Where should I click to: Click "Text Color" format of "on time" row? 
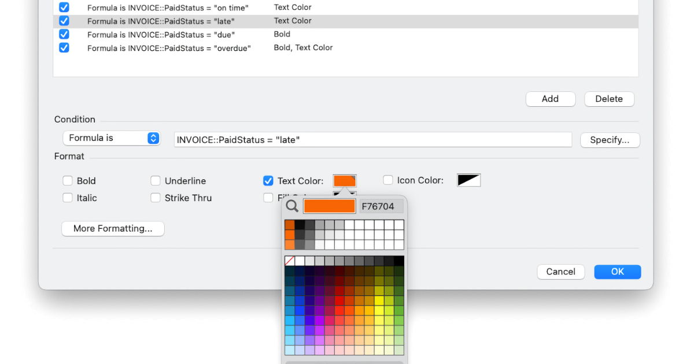293,8
